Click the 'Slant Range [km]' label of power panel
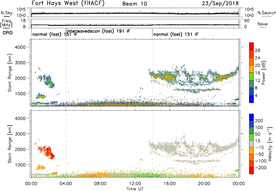 point(10,73)
